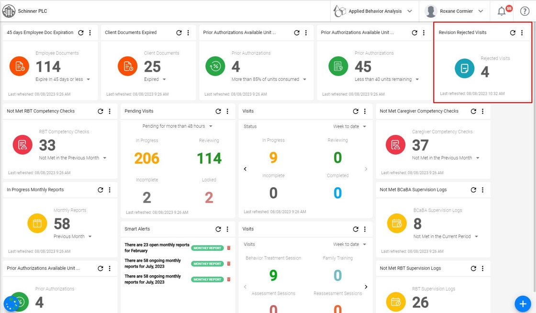Click the Schinner PLC company logo
536x313 pixels.
click(x=9, y=11)
